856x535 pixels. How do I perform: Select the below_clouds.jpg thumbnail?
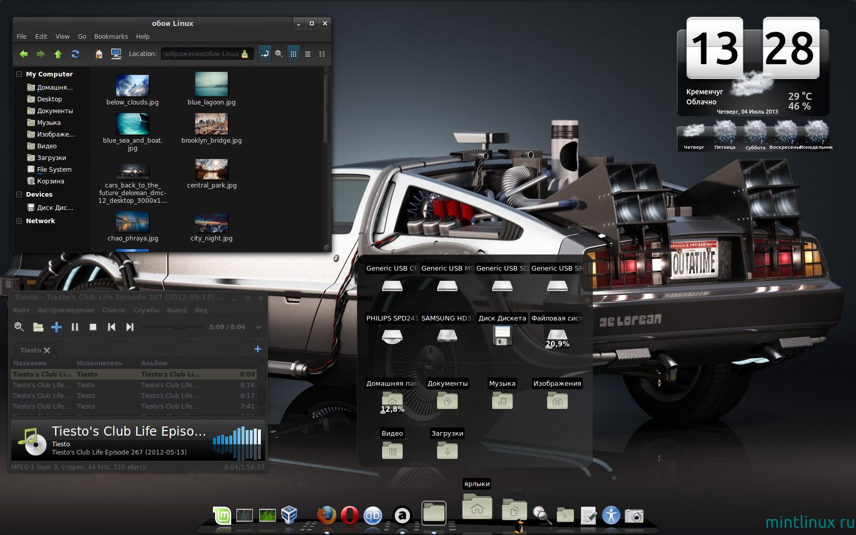132,86
